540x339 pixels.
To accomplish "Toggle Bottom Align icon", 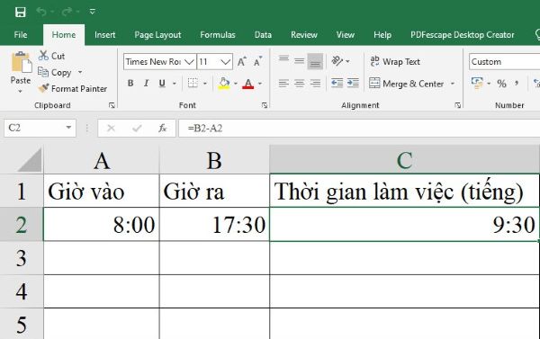I will click(x=315, y=61).
